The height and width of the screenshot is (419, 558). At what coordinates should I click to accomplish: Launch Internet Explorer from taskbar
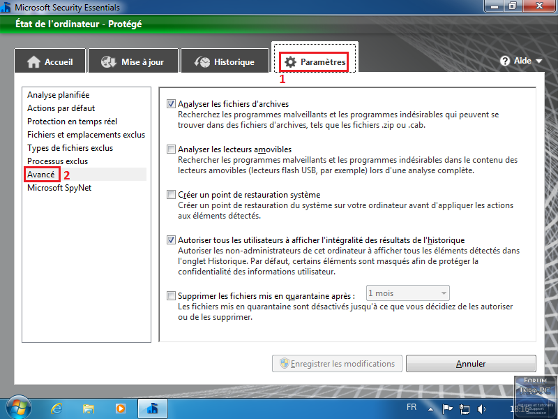56,409
